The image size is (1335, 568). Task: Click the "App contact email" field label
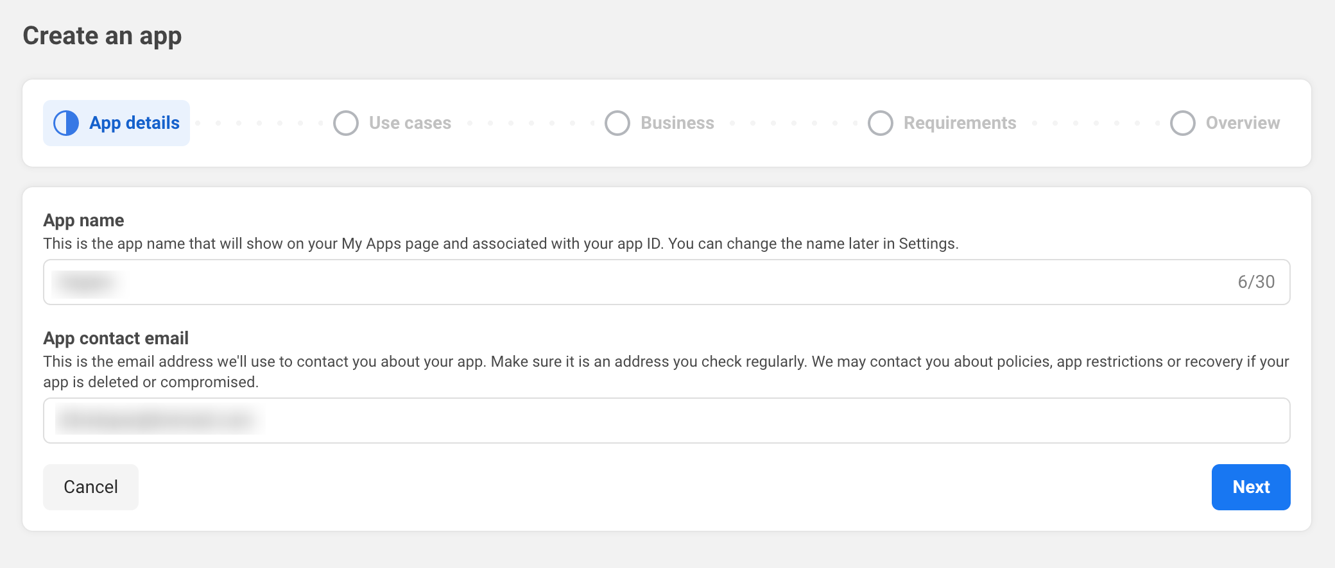pyautogui.click(x=116, y=338)
